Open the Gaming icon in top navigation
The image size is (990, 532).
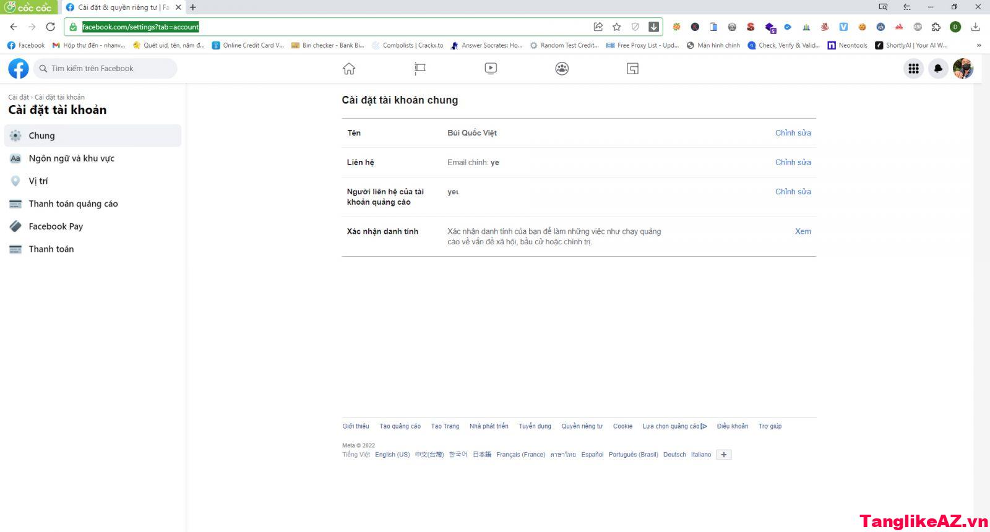(x=632, y=69)
